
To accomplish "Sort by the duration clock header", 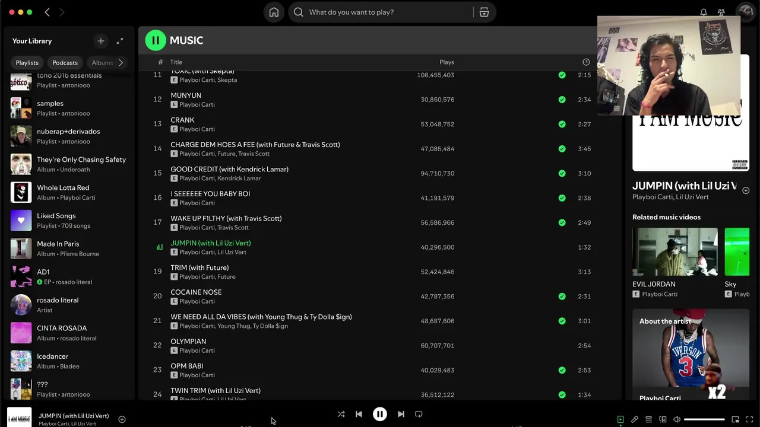I will click(x=586, y=62).
